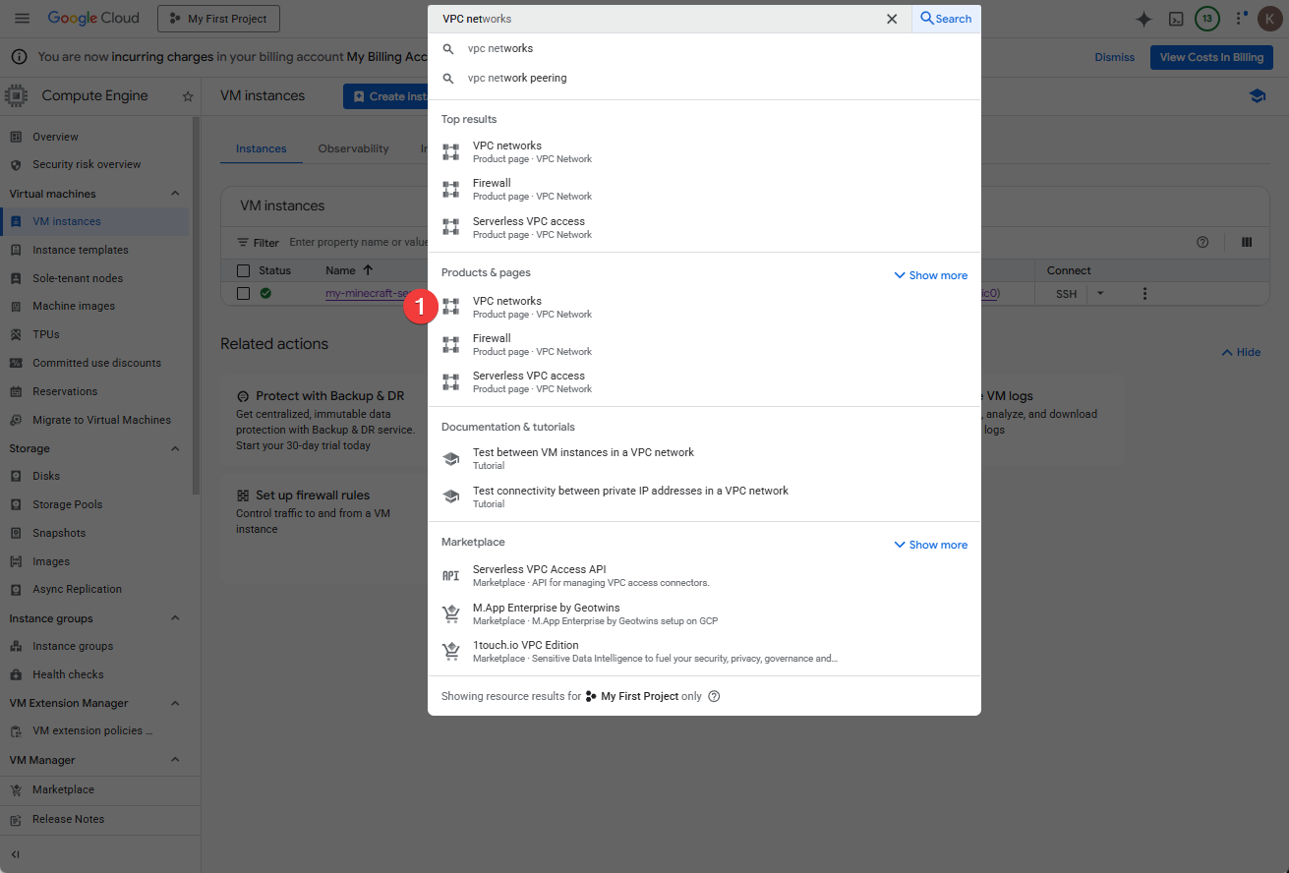Open Machine images in the sidebar
The width and height of the screenshot is (1289, 873).
click(74, 306)
